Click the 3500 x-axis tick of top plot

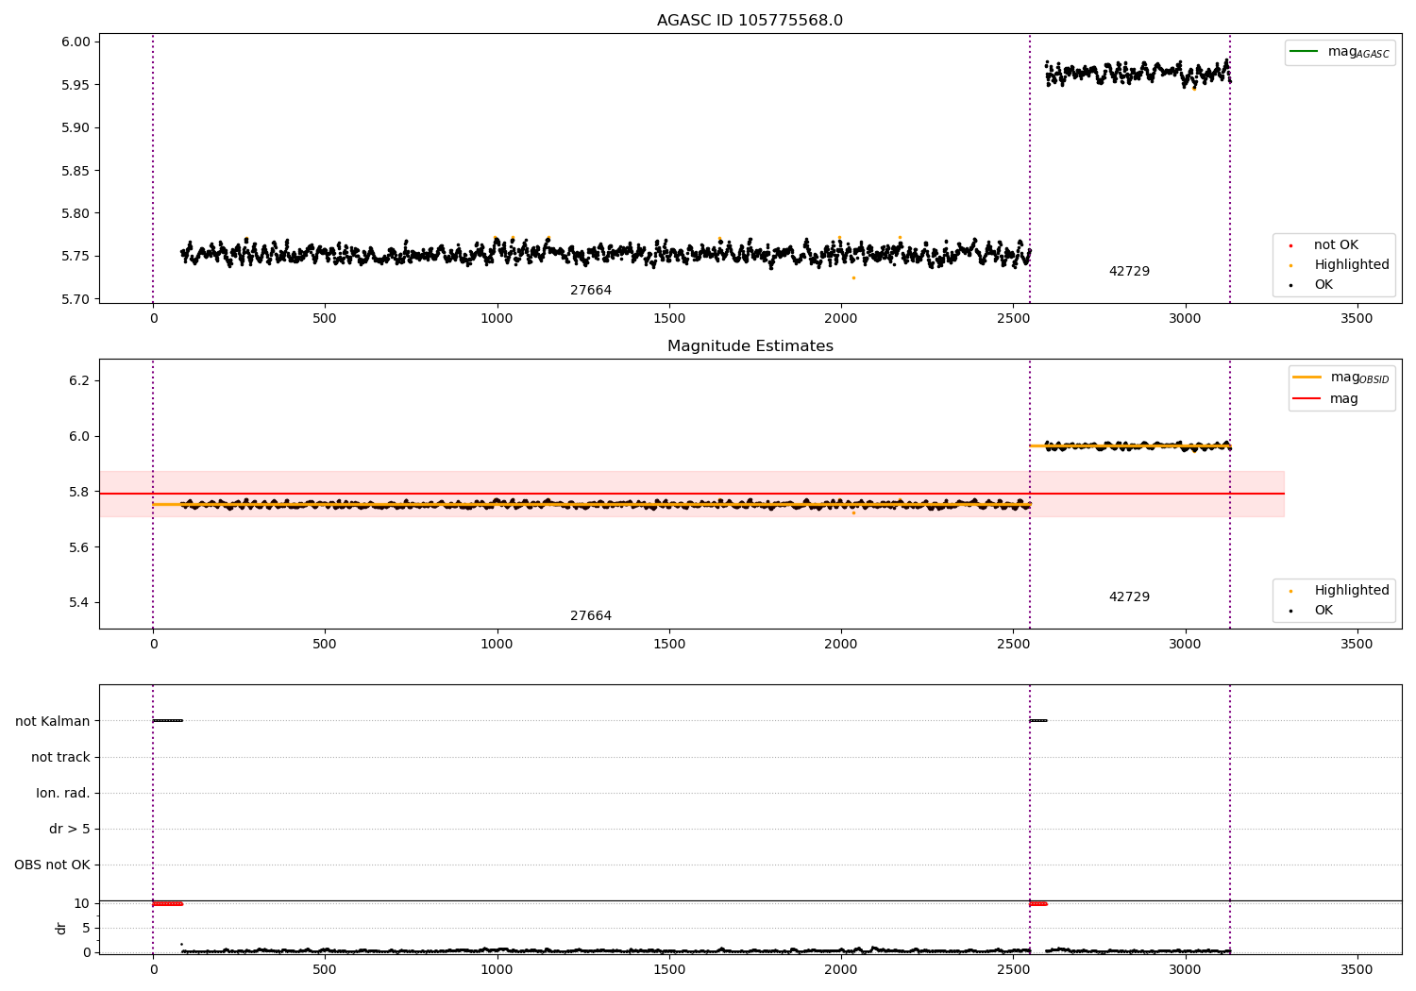[1357, 318]
